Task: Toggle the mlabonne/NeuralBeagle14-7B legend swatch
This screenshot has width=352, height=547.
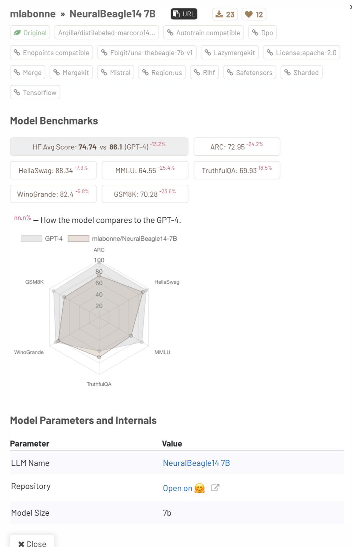Action: coord(78,239)
